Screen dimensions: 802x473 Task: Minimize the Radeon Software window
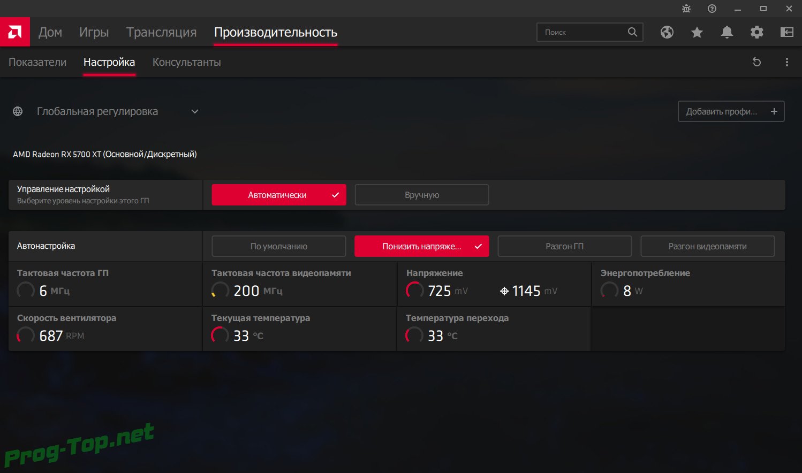pos(738,9)
